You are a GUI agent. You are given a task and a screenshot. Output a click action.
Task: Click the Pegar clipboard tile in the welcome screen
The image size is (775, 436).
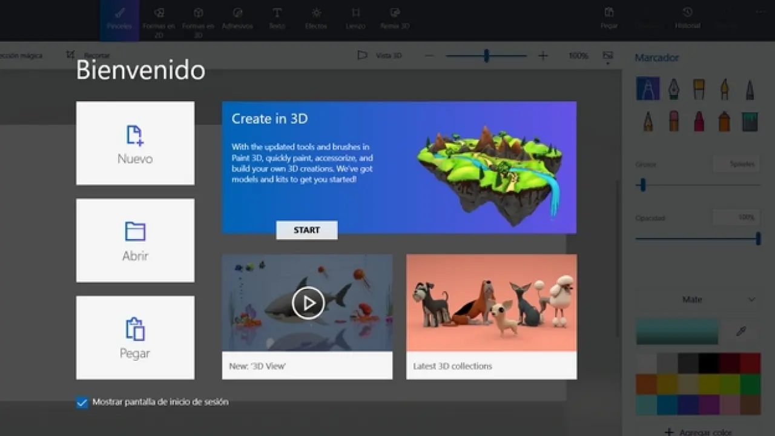click(x=135, y=337)
